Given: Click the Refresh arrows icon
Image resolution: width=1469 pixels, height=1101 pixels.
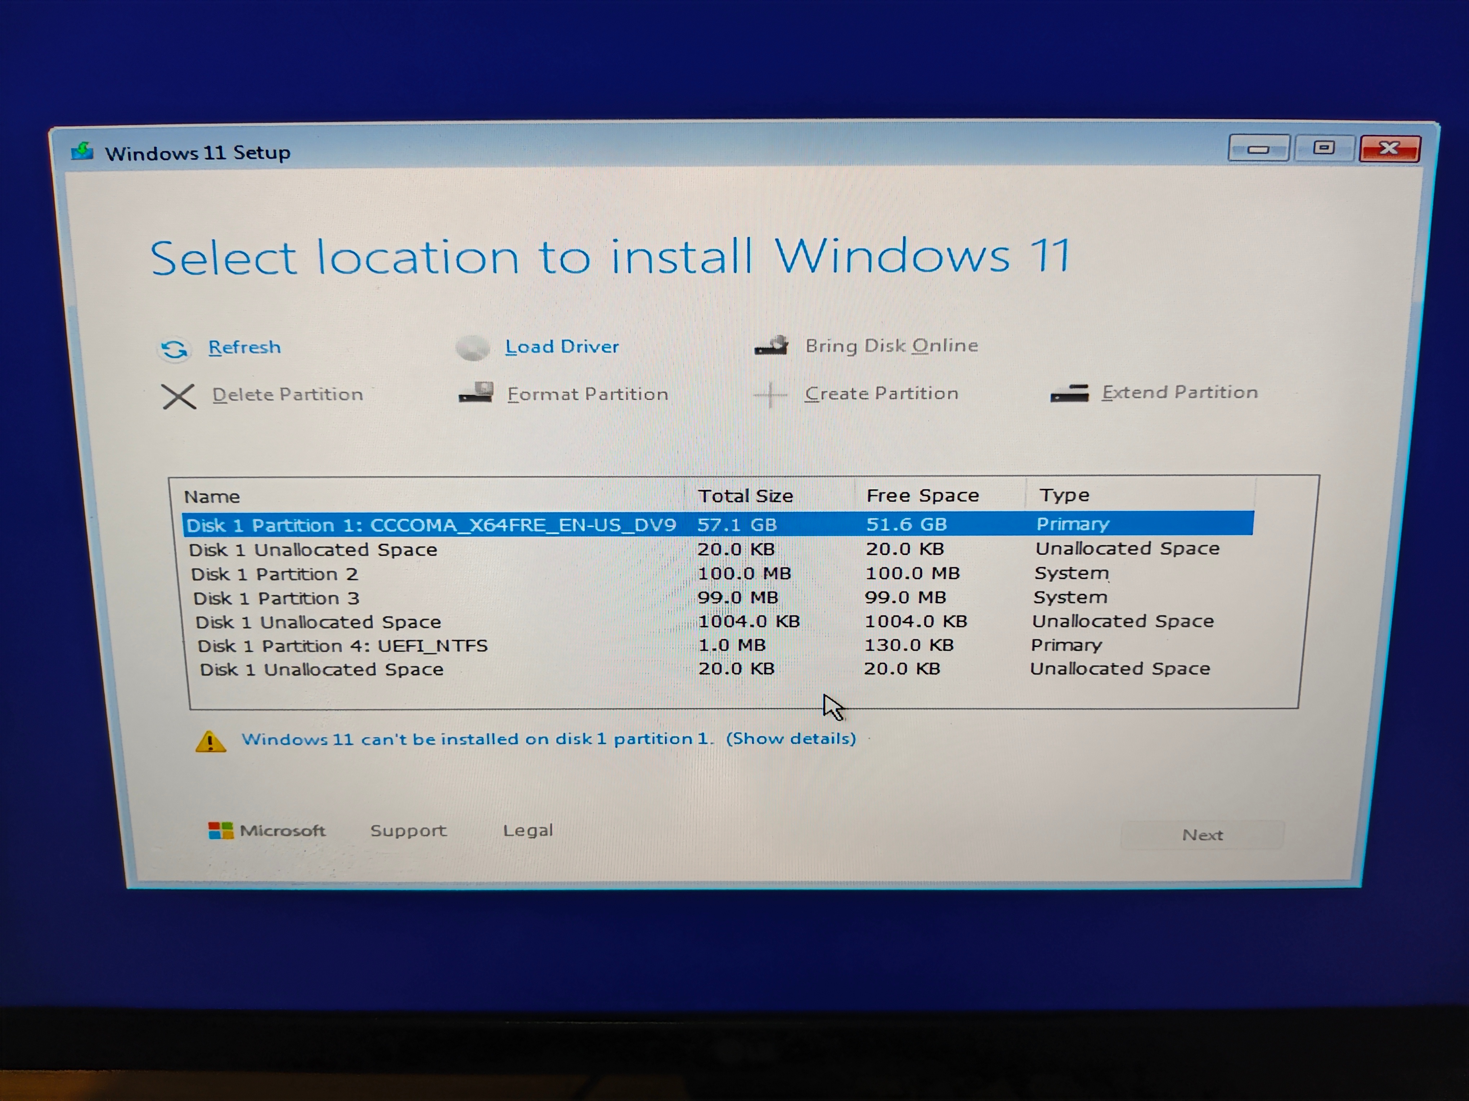Looking at the screenshot, I should tap(175, 349).
